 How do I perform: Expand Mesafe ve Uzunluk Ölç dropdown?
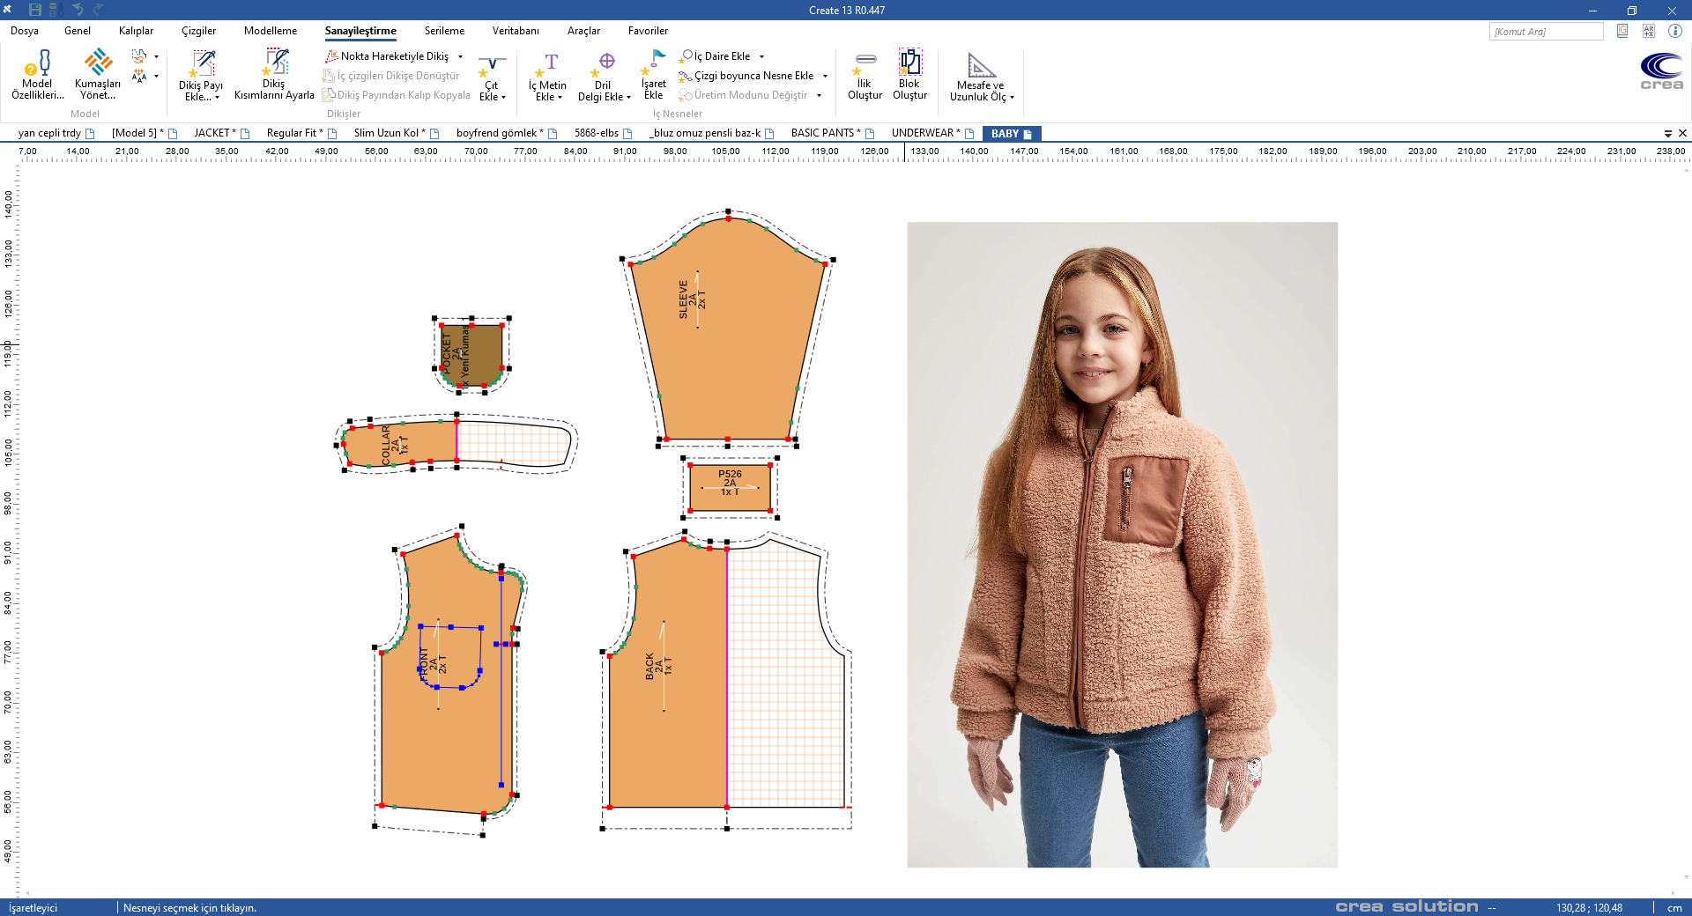(1012, 98)
